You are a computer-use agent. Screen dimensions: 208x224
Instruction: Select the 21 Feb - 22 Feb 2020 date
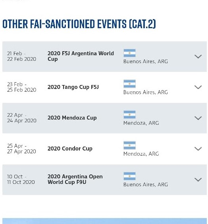click(21, 56)
